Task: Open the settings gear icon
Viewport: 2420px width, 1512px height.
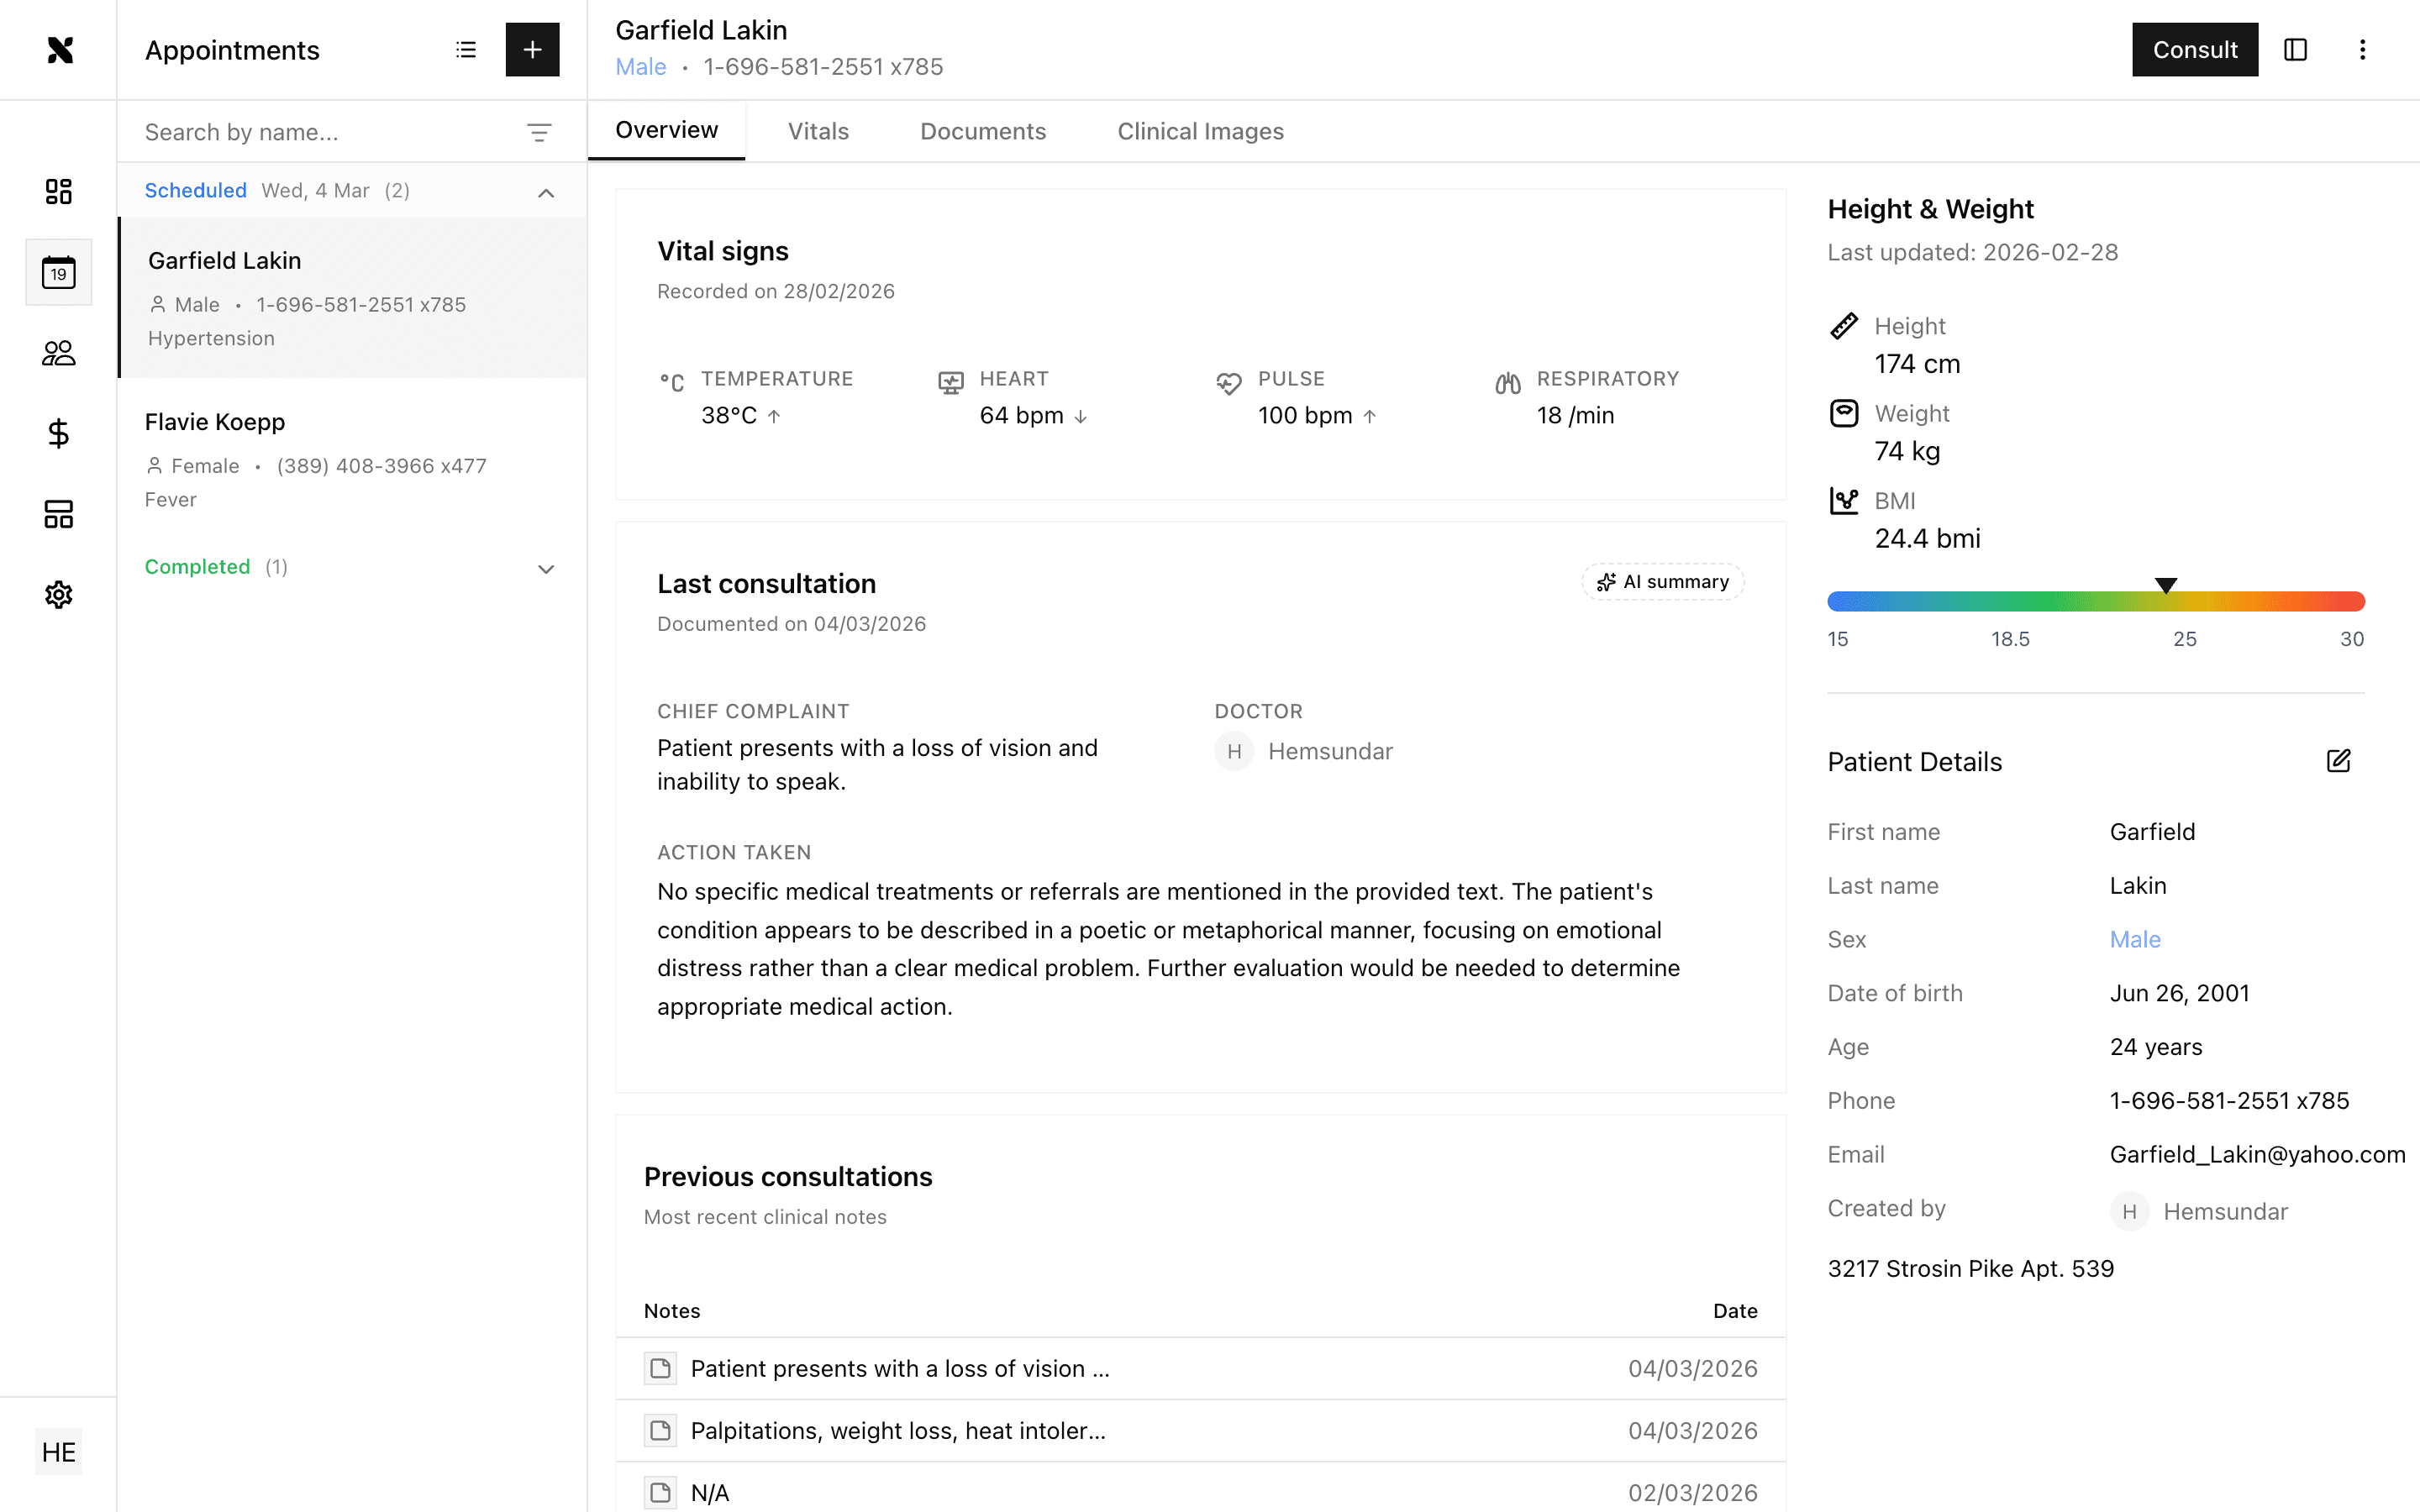Action: pyautogui.click(x=58, y=595)
